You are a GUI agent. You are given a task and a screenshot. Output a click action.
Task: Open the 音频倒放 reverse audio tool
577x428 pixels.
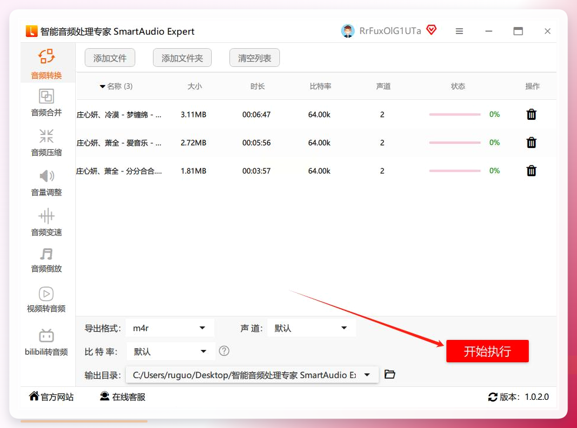tap(46, 260)
